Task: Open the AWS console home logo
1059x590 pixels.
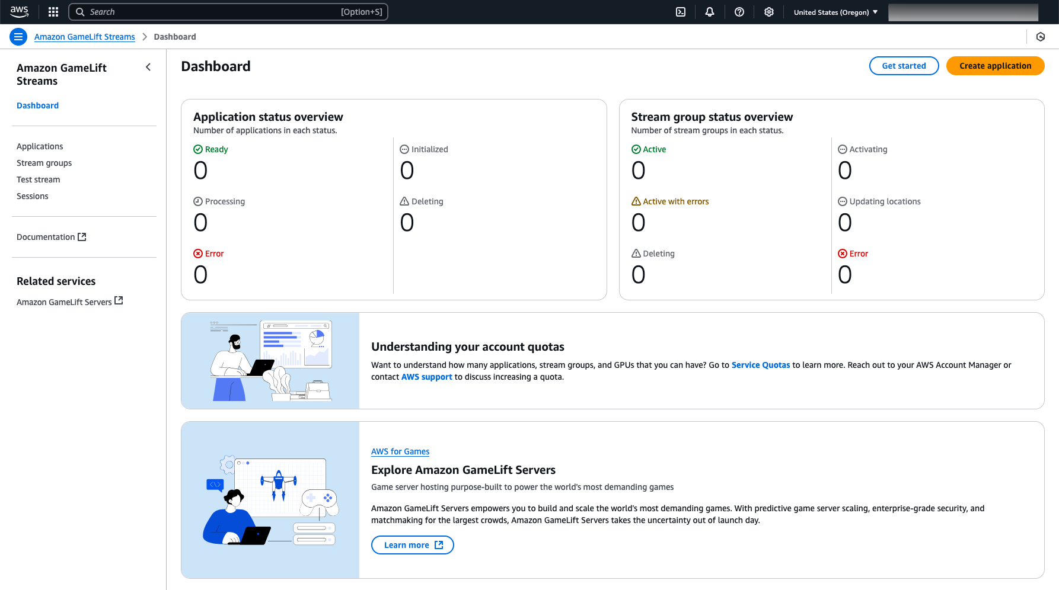Action: 20,12
